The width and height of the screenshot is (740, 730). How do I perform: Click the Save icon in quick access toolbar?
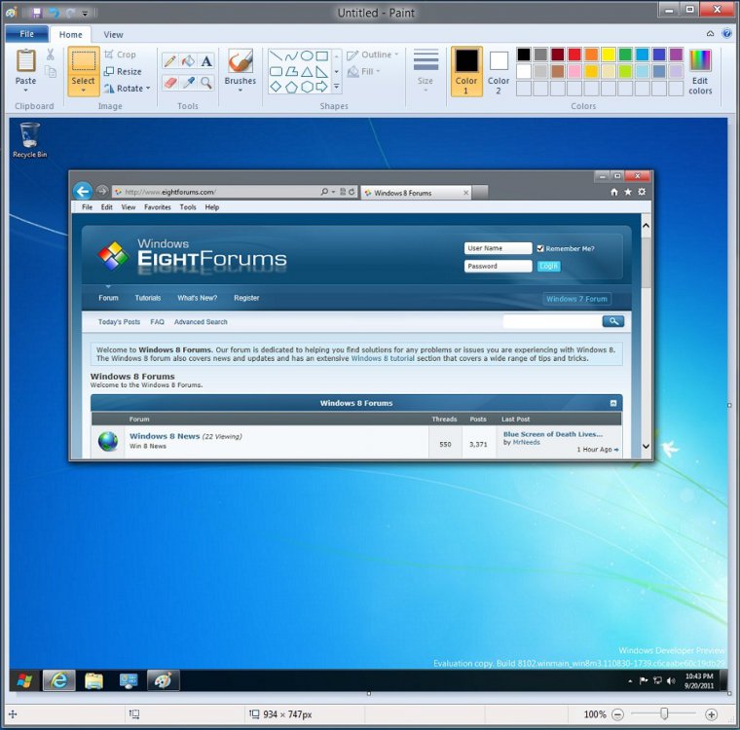tap(36, 13)
